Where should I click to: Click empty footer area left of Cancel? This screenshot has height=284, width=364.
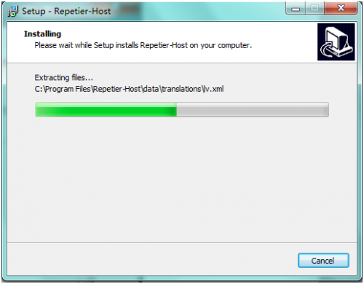(151, 260)
